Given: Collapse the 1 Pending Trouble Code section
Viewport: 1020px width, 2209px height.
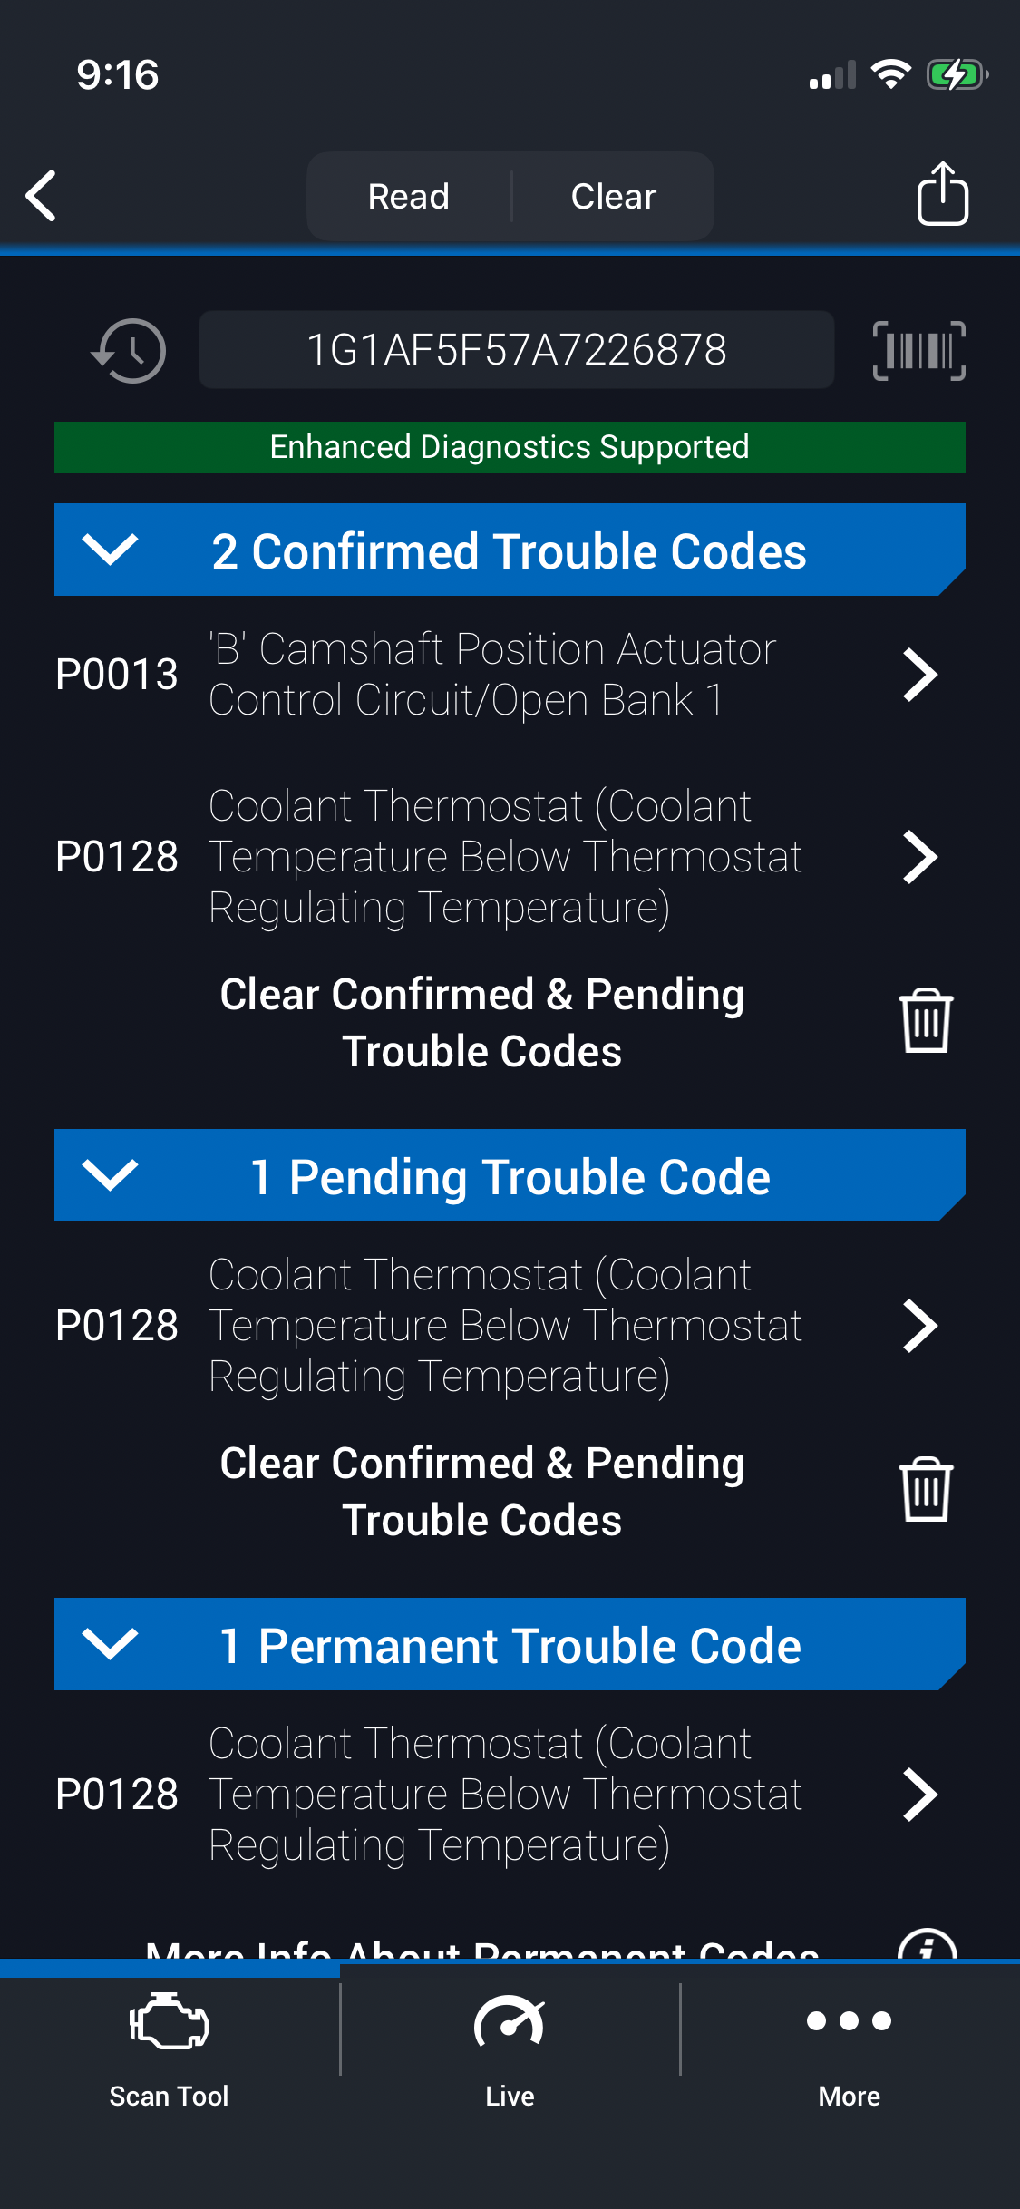Looking at the screenshot, I should (x=110, y=1175).
